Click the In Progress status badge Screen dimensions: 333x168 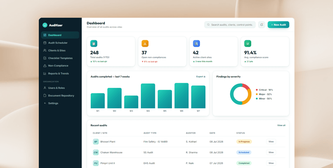244,142
